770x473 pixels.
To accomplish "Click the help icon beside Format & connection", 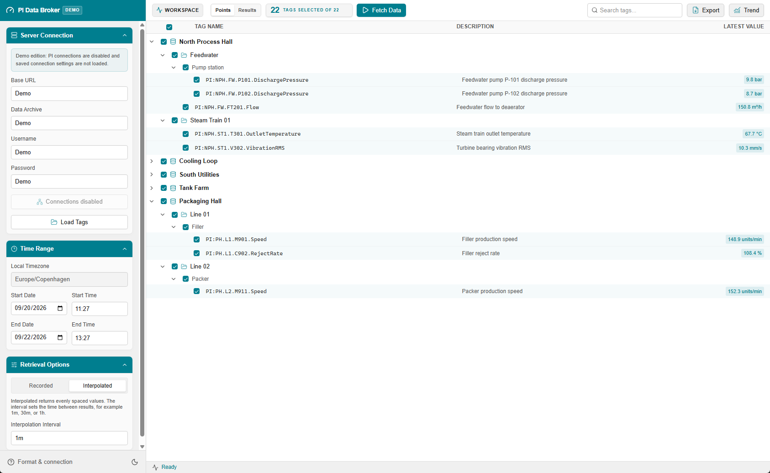I will [x=11, y=462].
